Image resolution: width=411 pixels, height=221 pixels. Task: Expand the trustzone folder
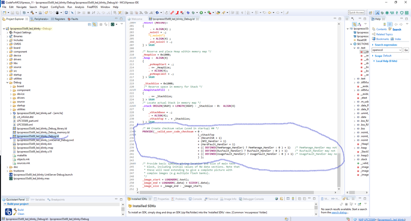[7, 171]
